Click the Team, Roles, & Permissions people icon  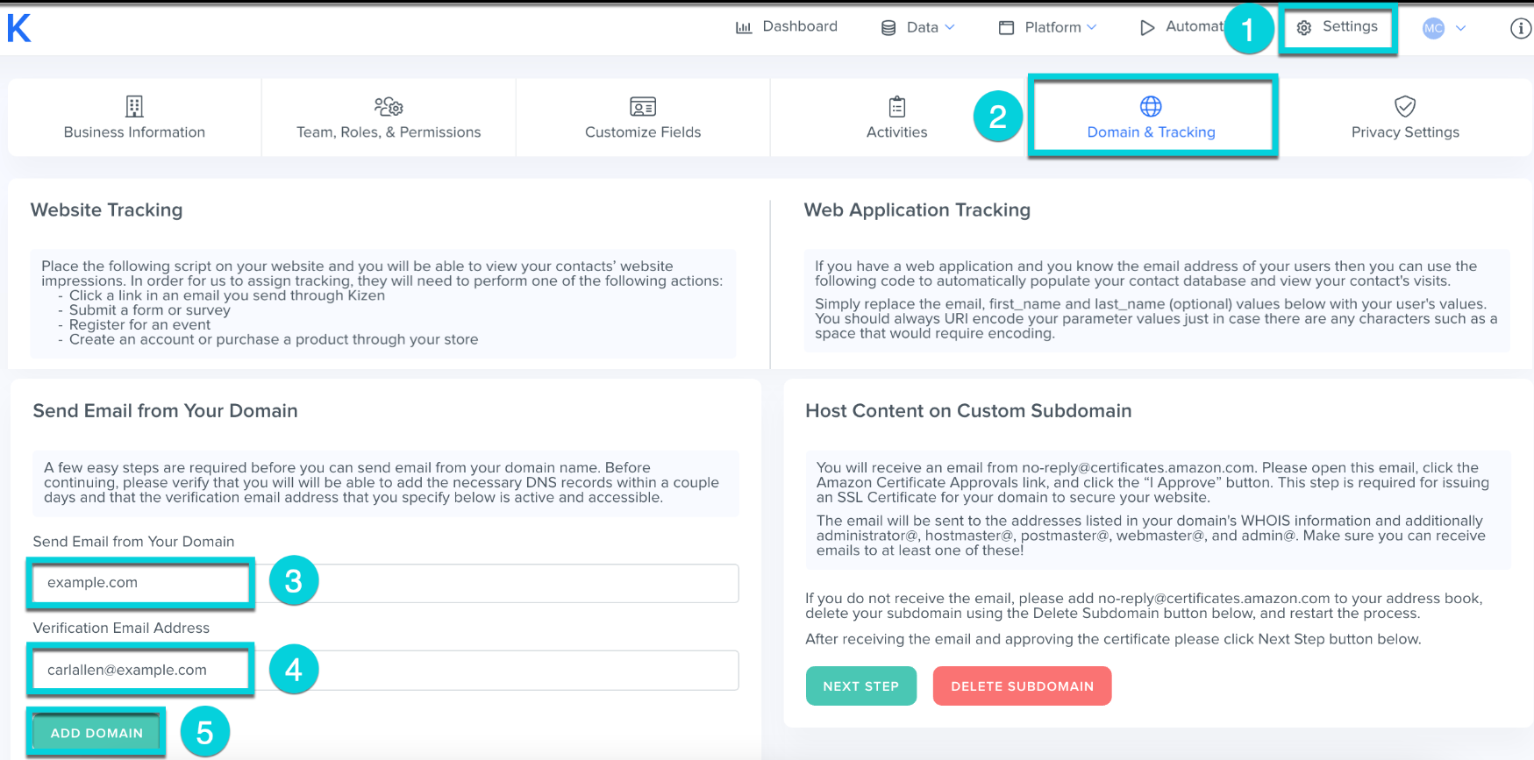click(389, 106)
